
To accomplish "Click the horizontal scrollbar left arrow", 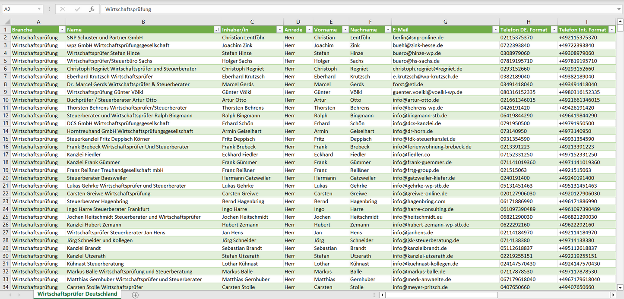I will (x=382, y=295).
